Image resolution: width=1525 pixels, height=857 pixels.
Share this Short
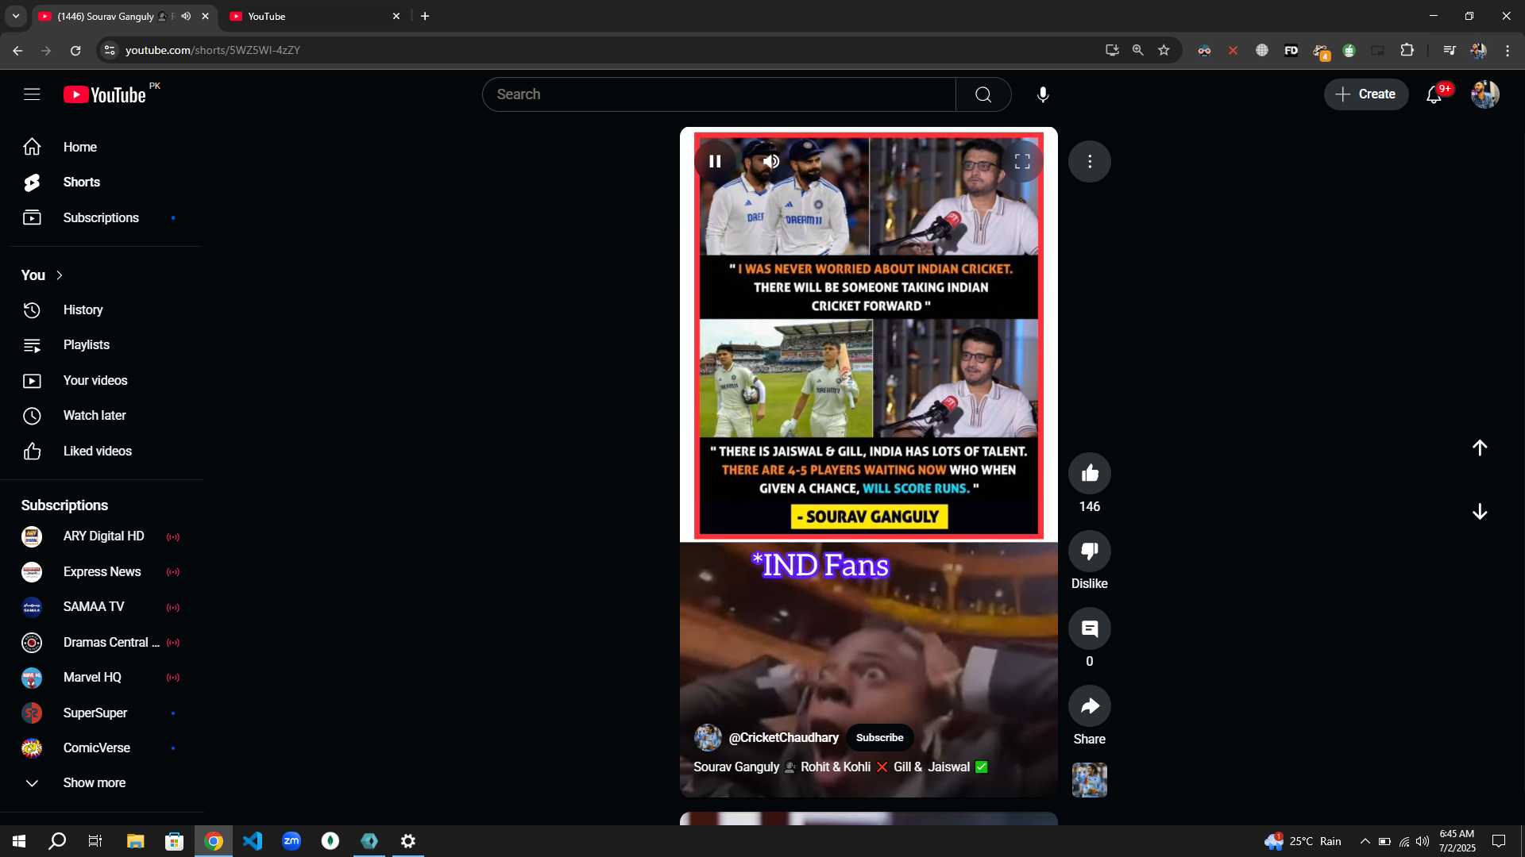(1090, 706)
